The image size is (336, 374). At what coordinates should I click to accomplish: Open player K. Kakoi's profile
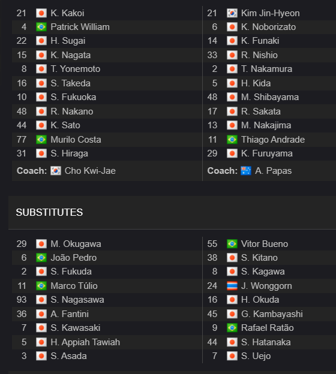[67, 13]
